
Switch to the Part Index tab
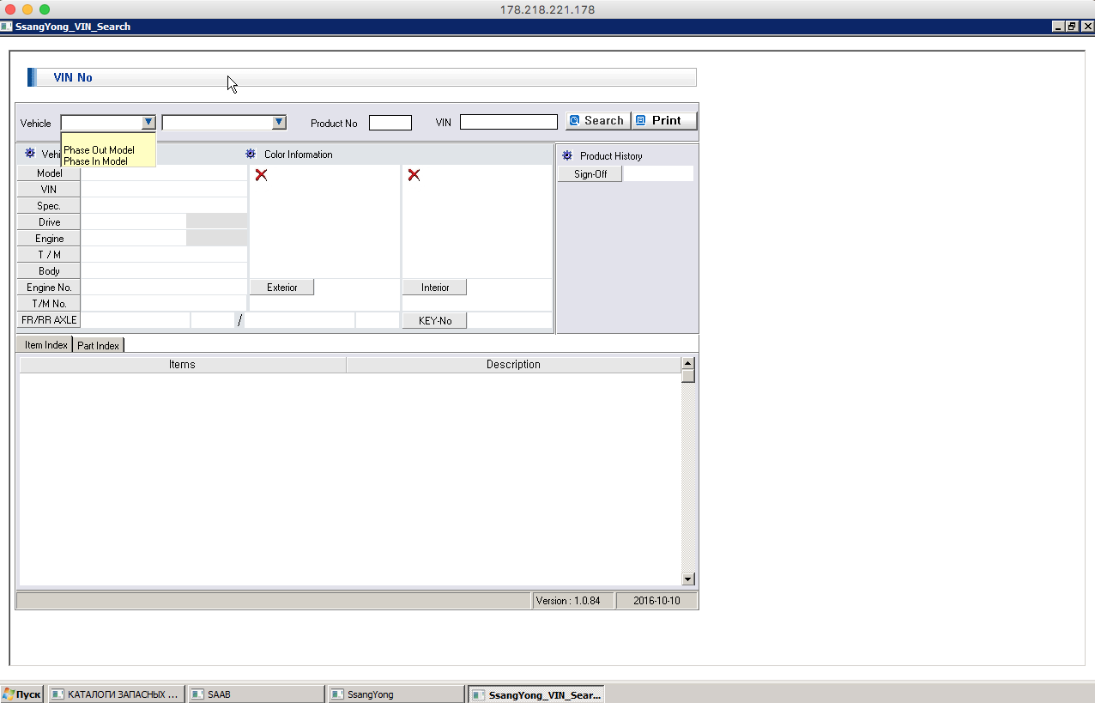pyautogui.click(x=98, y=345)
